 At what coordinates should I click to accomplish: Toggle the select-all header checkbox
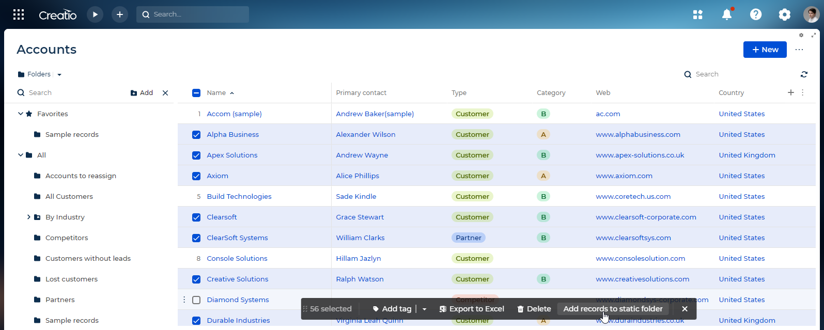(196, 93)
